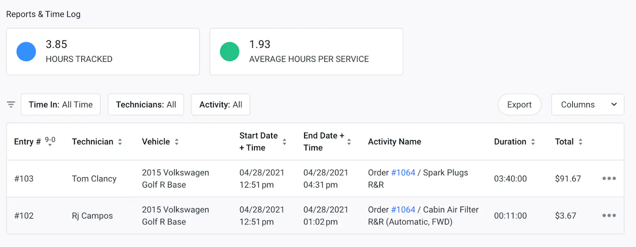Screen dimensions: 636x247
Task: Click the green Average Hours circle
Action: [230, 52]
